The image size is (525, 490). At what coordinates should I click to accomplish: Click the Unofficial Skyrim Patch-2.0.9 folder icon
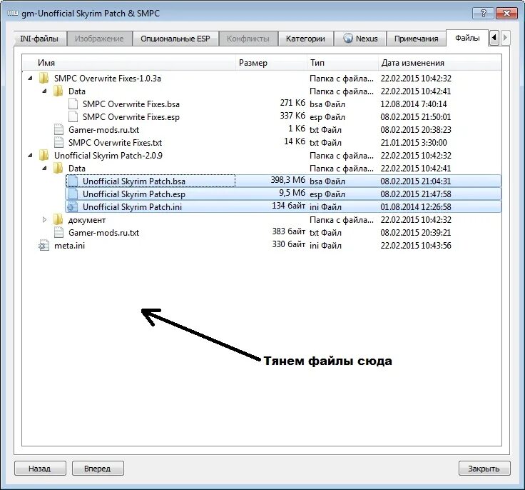[x=44, y=155]
